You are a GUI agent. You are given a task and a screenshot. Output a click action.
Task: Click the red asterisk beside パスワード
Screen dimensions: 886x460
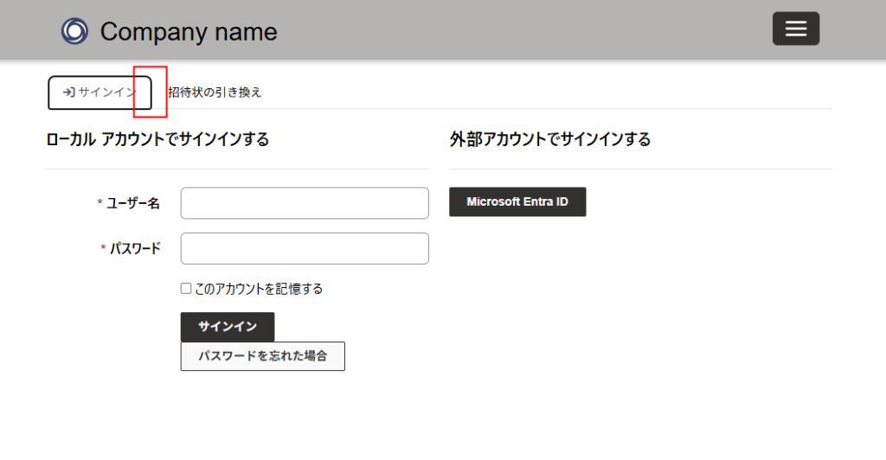point(103,248)
